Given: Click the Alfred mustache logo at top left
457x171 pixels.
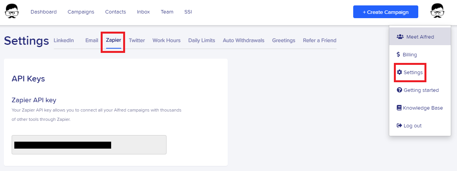Looking at the screenshot, I should pos(12,12).
